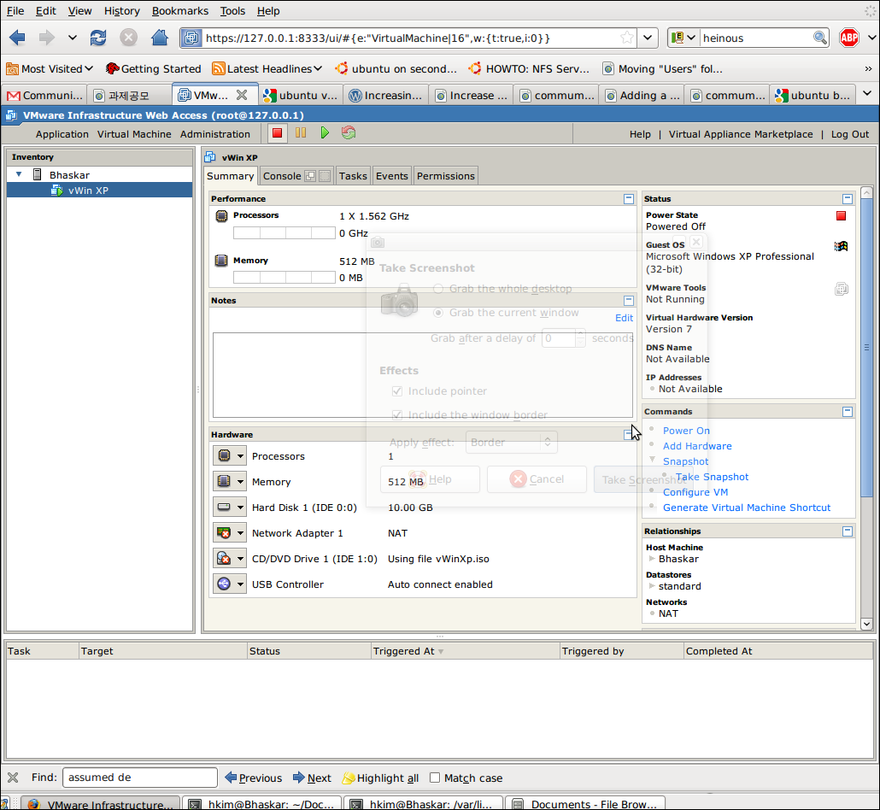Screen dimensions: 880x810
Task: Close the find bar X icon
Action: pyautogui.click(x=13, y=778)
